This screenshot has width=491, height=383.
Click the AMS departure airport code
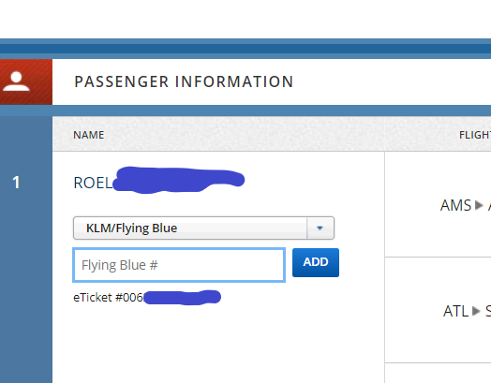tap(455, 205)
